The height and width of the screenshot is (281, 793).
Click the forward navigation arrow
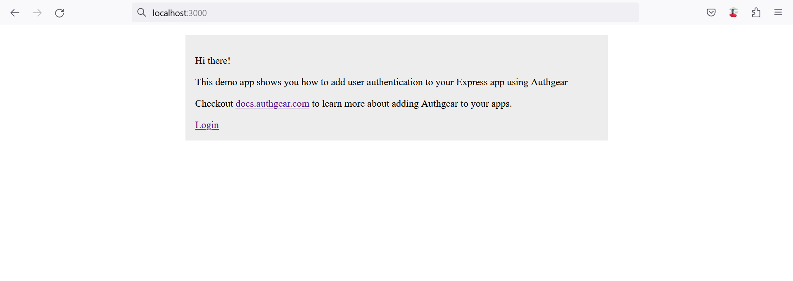pos(37,13)
